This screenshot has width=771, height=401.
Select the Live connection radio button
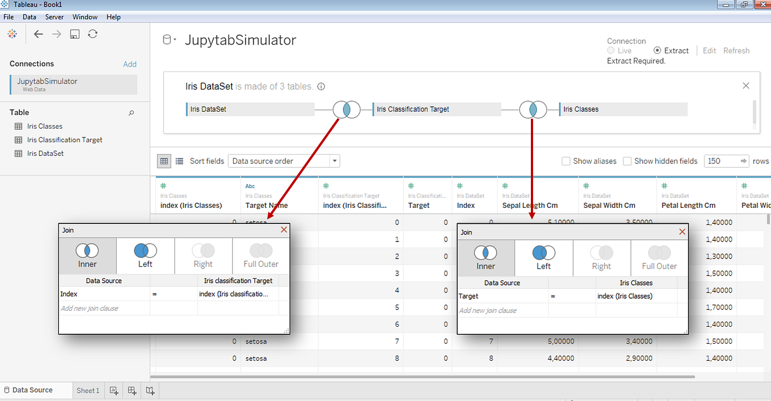(x=611, y=50)
